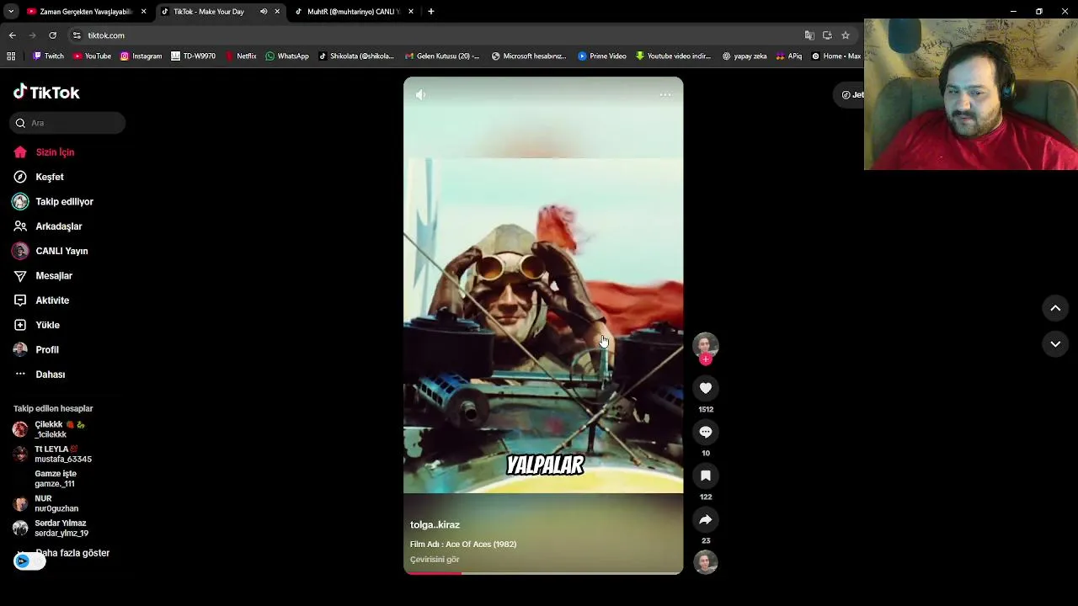Like the video with heart icon
This screenshot has height=606, width=1078.
click(706, 388)
